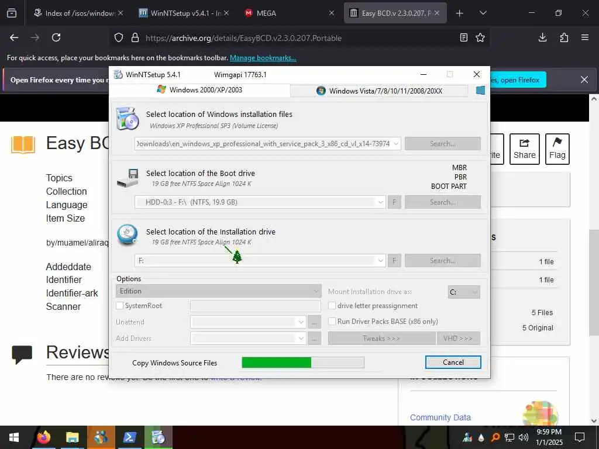Enable Run Driver Packs BASE checkbox

(332, 321)
